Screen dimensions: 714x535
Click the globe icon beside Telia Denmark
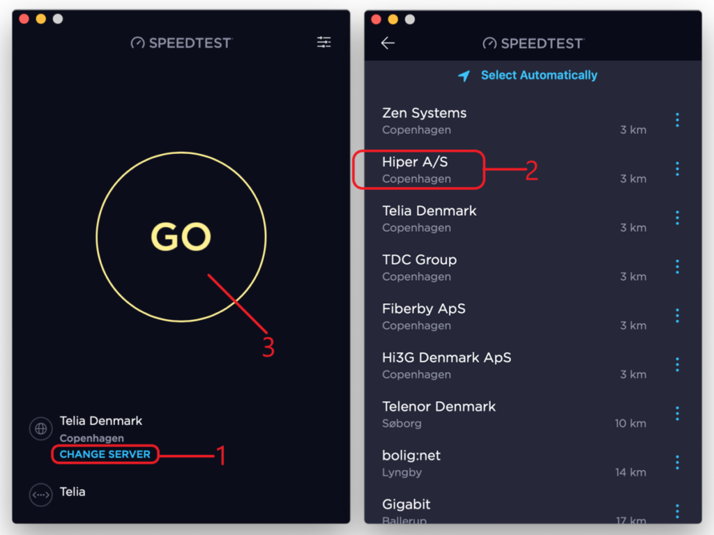41,428
